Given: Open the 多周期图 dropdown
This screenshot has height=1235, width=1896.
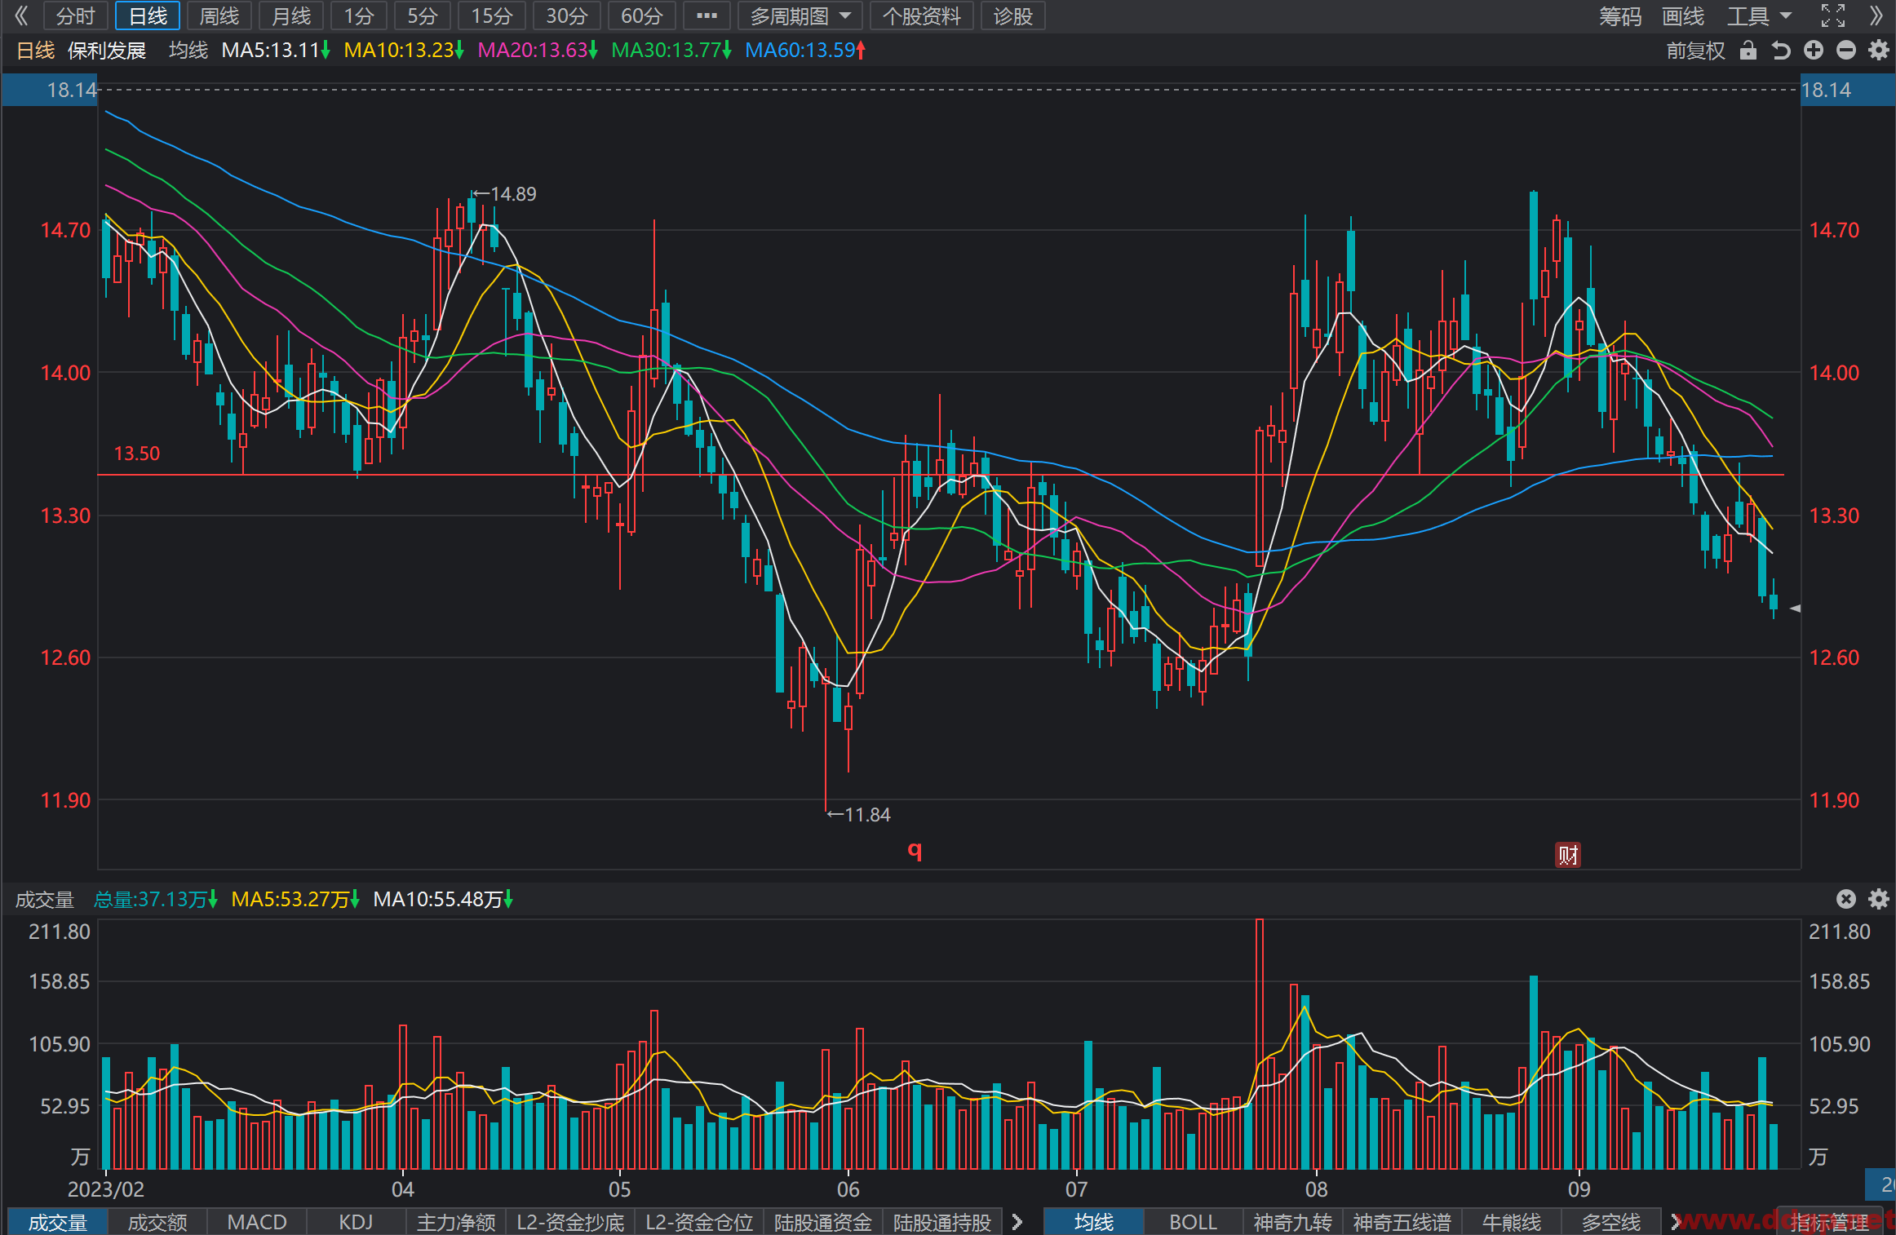Looking at the screenshot, I should (x=800, y=15).
